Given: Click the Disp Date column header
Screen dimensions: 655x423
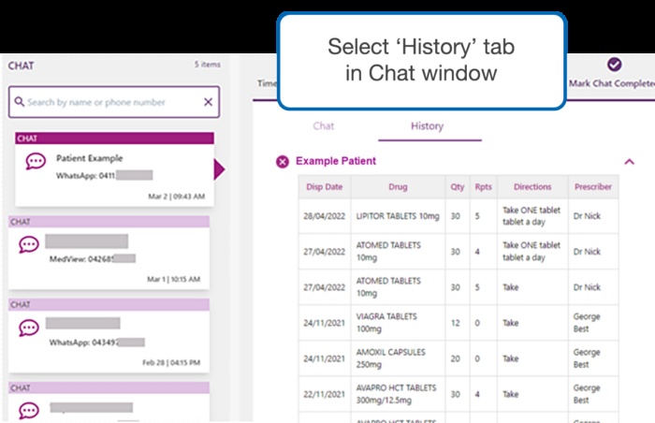Looking at the screenshot, I should pos(324,187).
